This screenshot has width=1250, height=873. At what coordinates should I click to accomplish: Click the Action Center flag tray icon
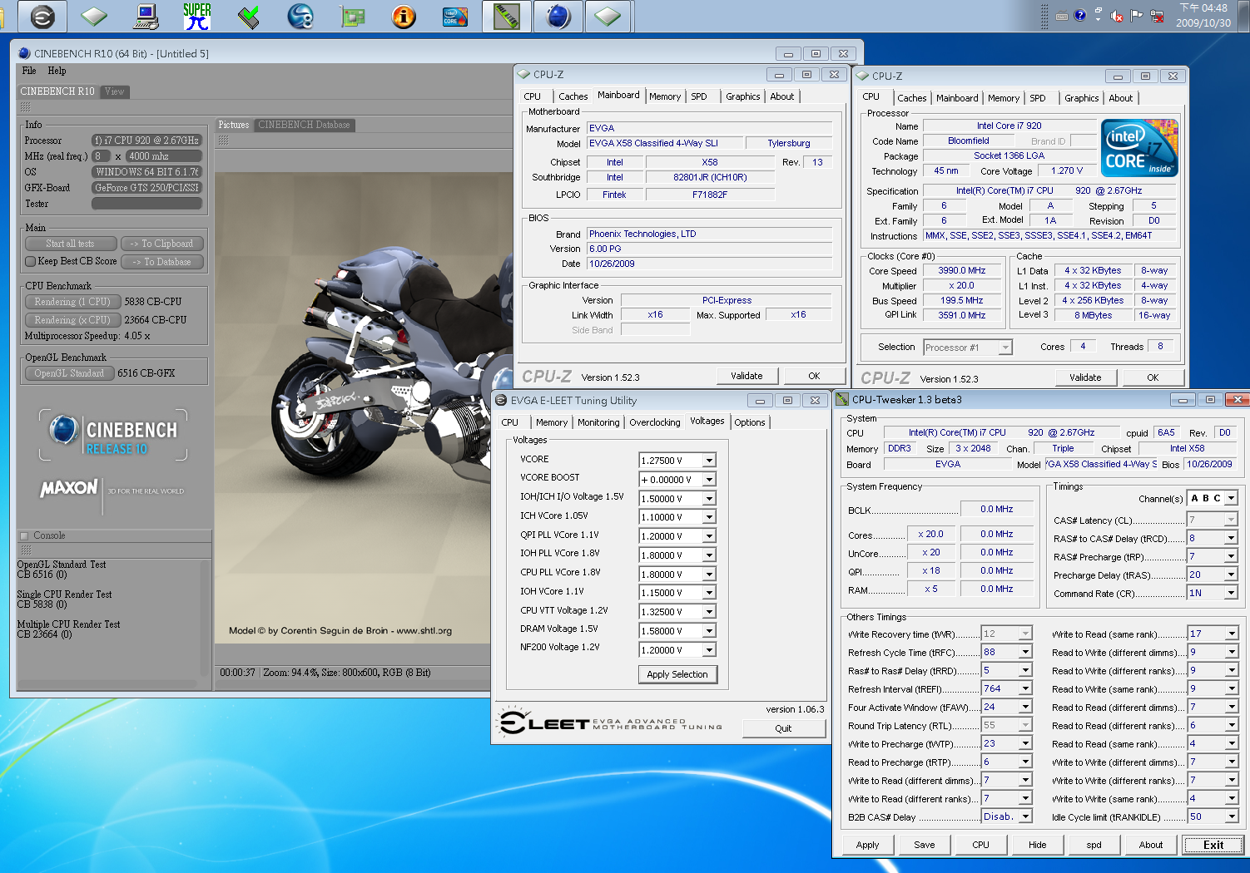click(x=1136, y=15)
